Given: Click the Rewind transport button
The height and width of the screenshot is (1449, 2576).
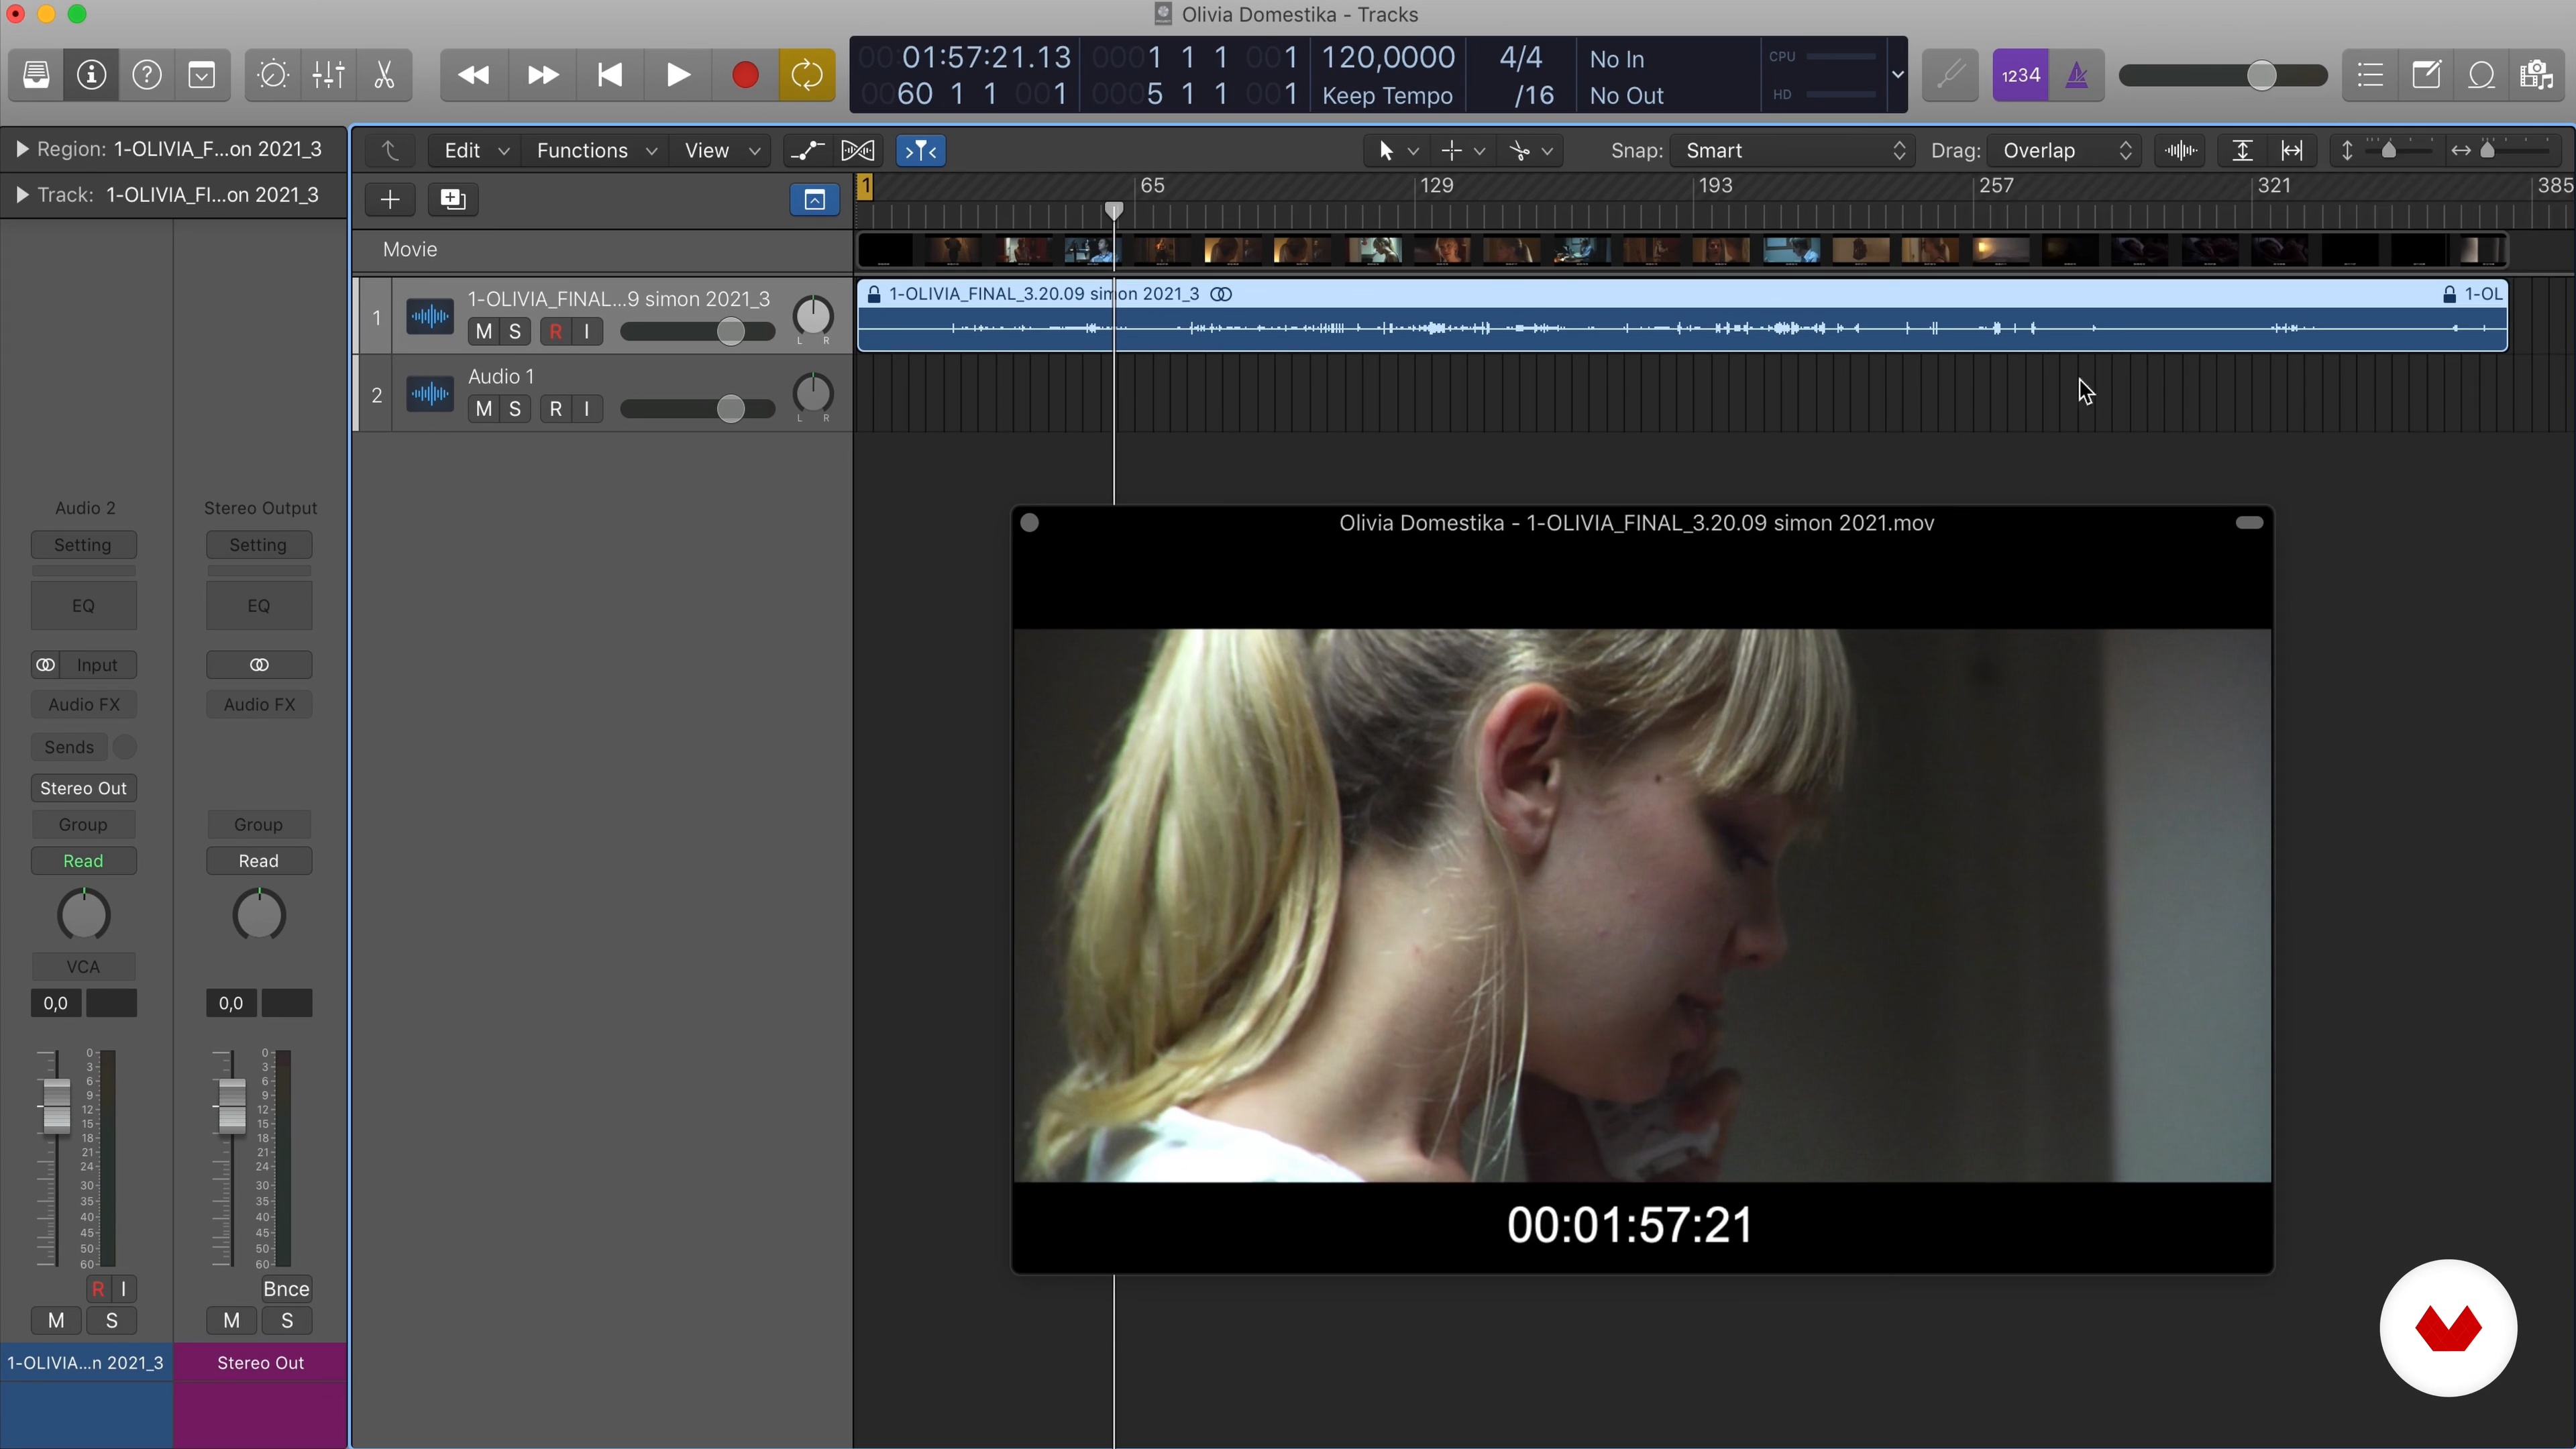Looking at the screenshot, I should 474,75.
